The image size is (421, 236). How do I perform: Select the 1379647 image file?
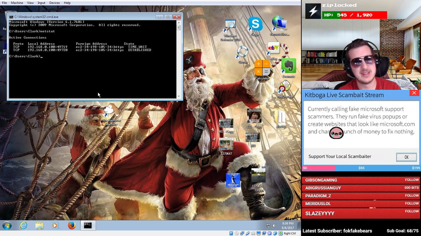226,146
